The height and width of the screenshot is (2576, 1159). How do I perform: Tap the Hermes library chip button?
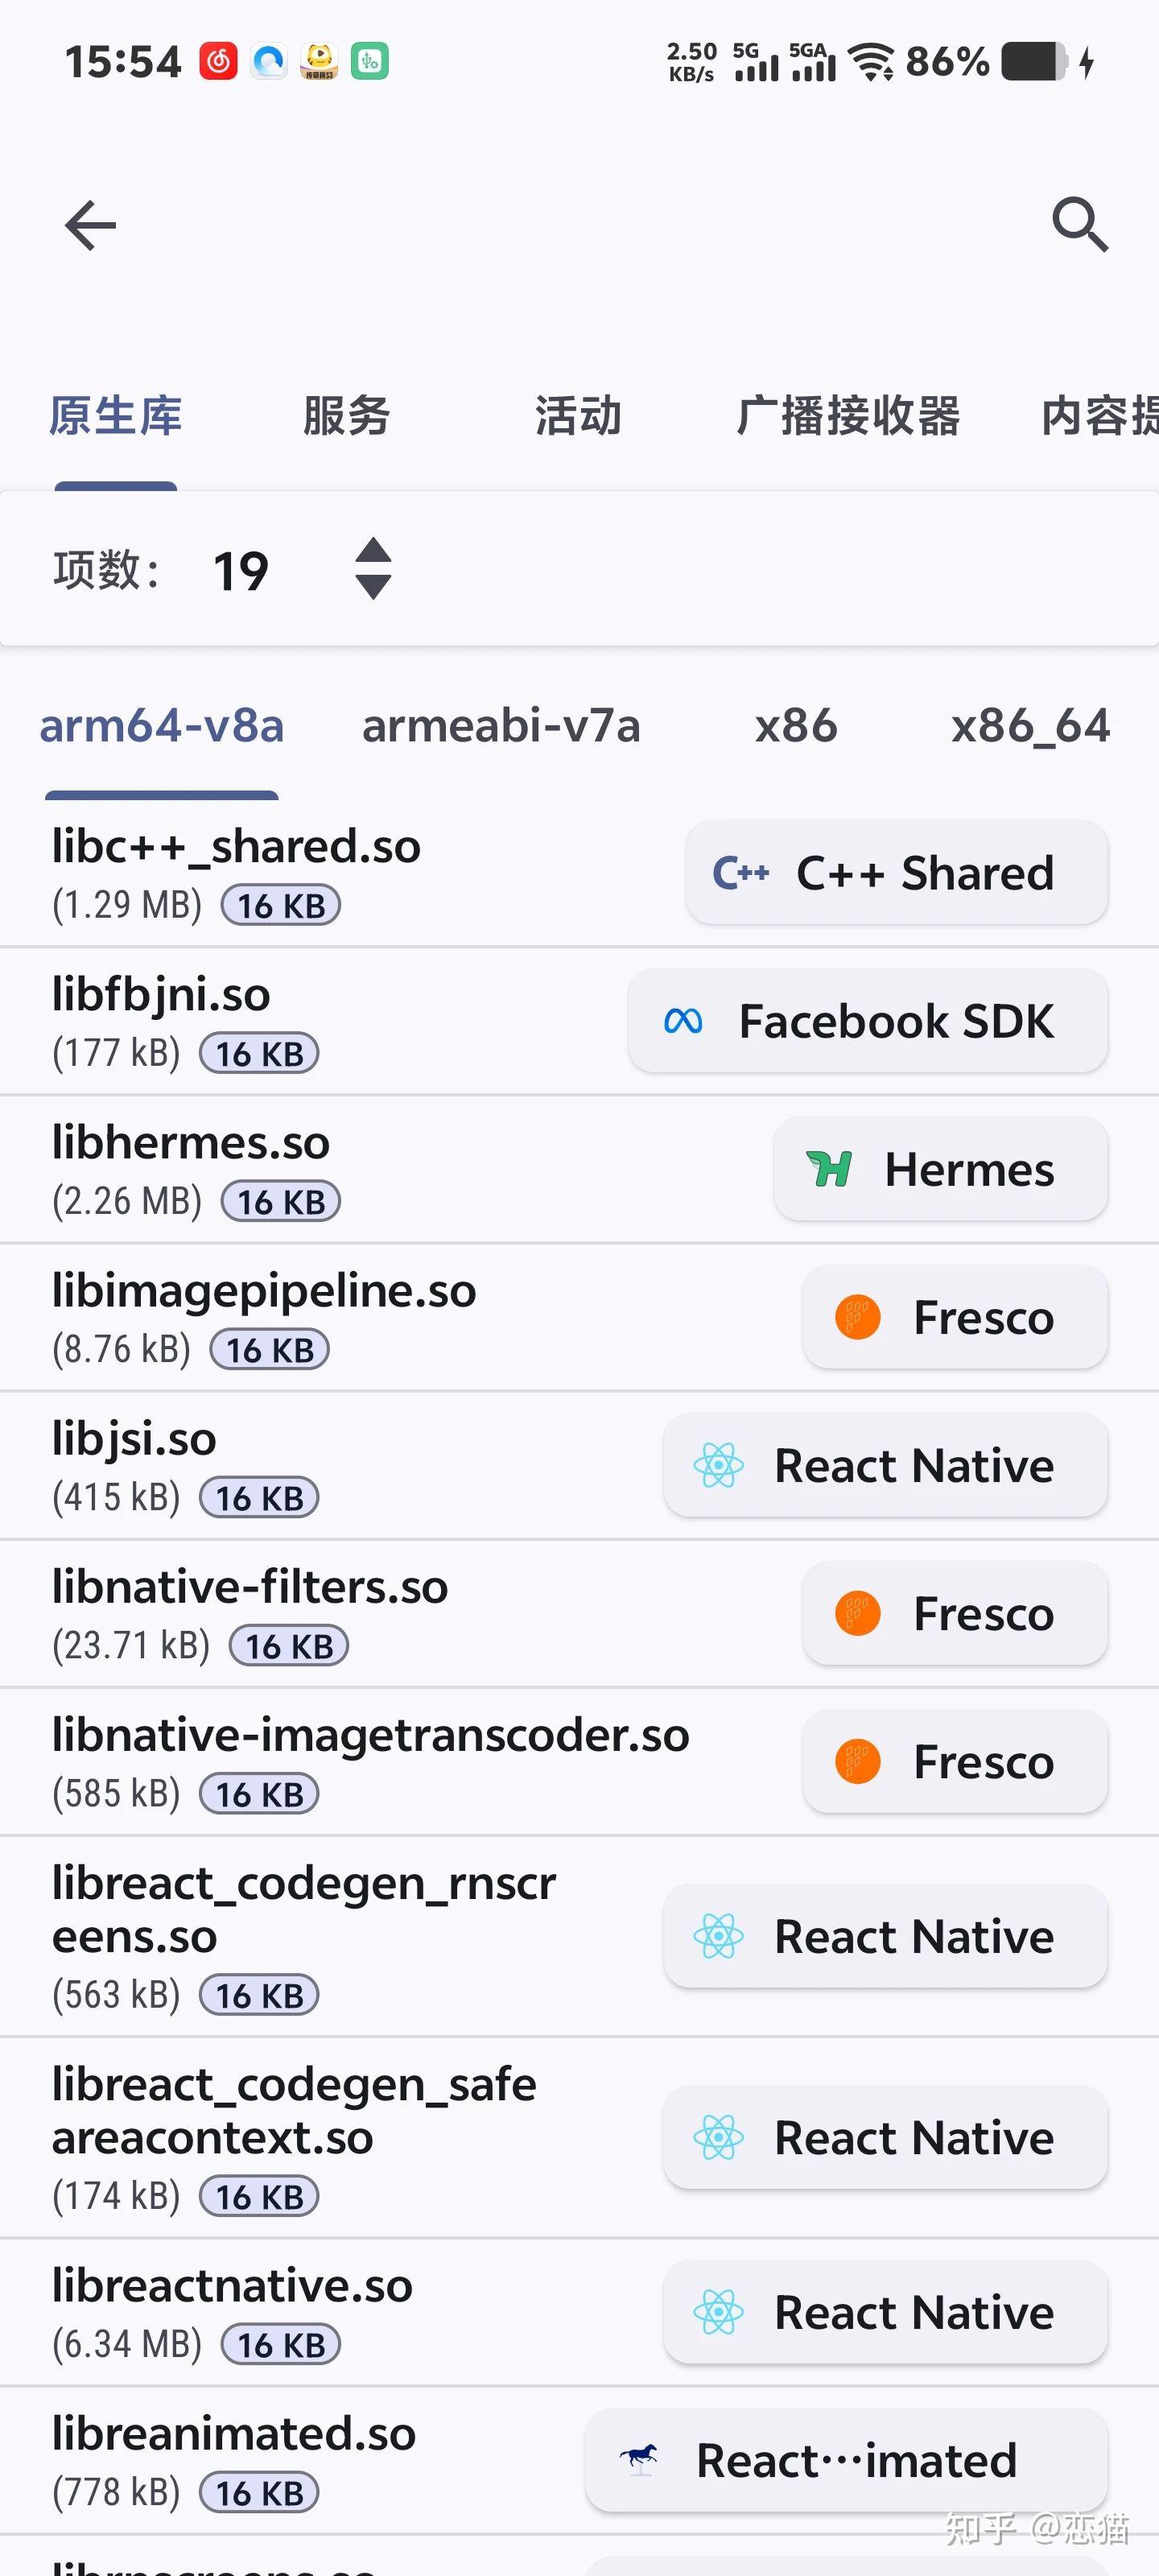(940, 1169)
